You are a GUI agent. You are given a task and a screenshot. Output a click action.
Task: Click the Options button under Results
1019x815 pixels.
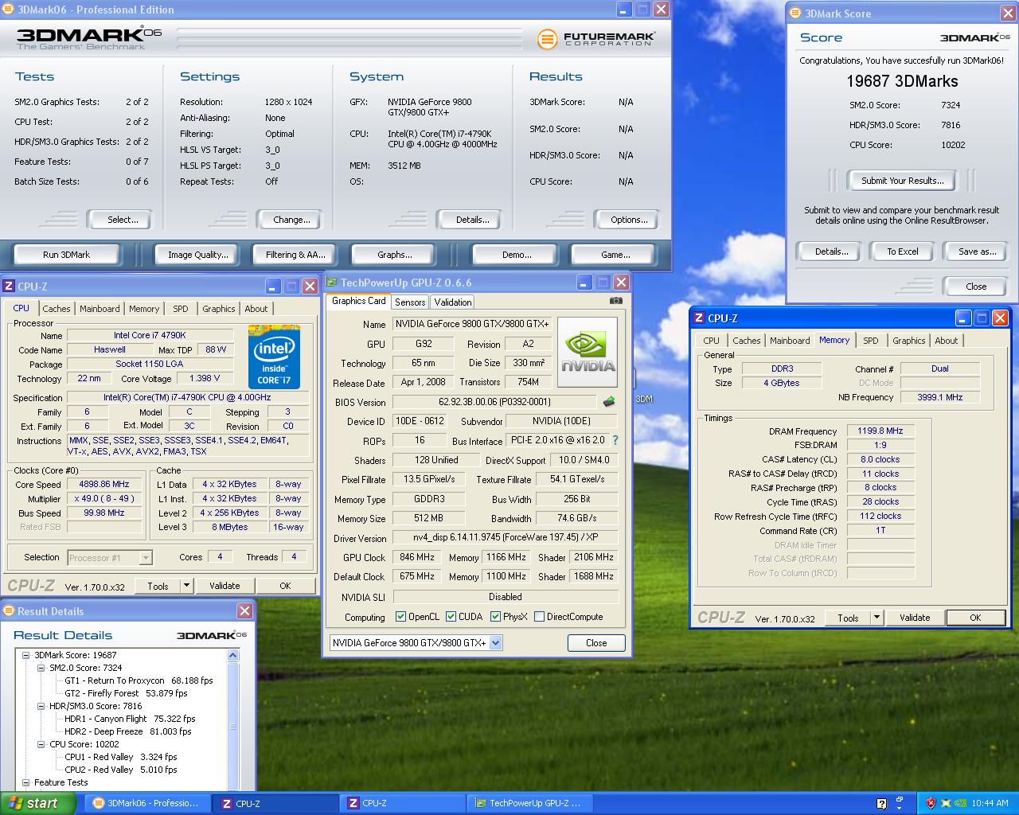pos(629,220)
